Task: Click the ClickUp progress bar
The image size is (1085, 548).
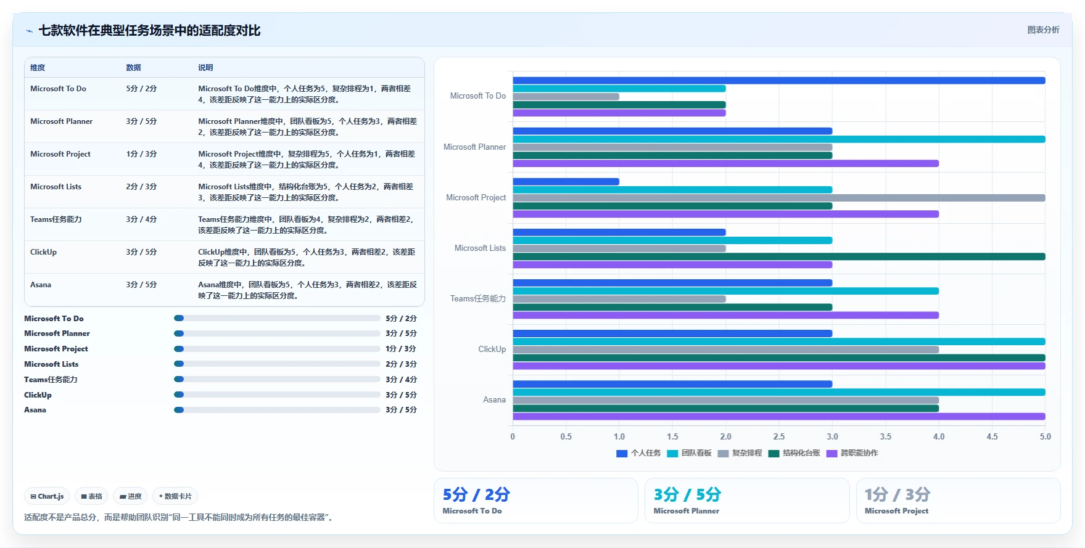Action: point(277,395)
